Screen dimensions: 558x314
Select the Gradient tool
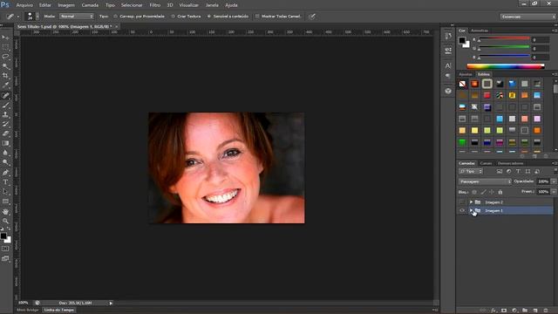pyautogui.click(x=5, y=143)
